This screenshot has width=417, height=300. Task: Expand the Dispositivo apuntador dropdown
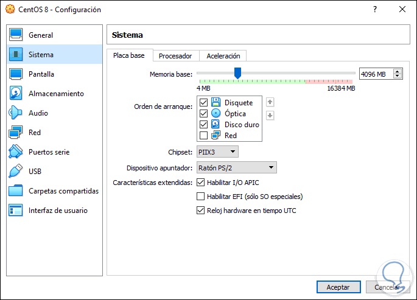click(x=236, y=167)
